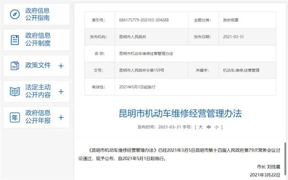Click the 年 icon beside 政府信息公开年报

pos(15,118)
